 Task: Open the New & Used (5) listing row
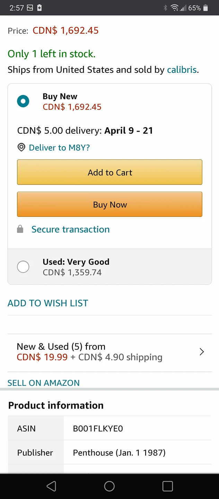(x=104, y=352)
